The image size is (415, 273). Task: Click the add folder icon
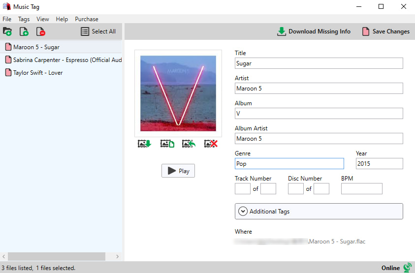(7, 31)
